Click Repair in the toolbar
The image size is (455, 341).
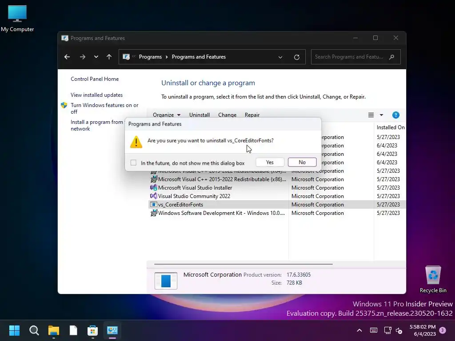[x=252, y=115]
